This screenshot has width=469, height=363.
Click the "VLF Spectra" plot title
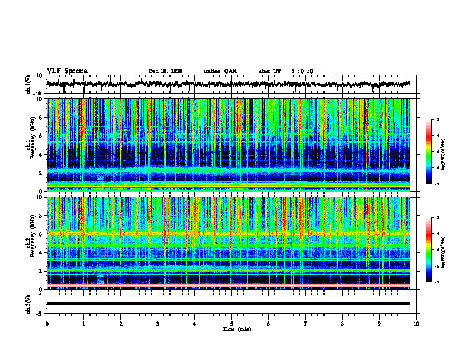(x=67, y=71)
